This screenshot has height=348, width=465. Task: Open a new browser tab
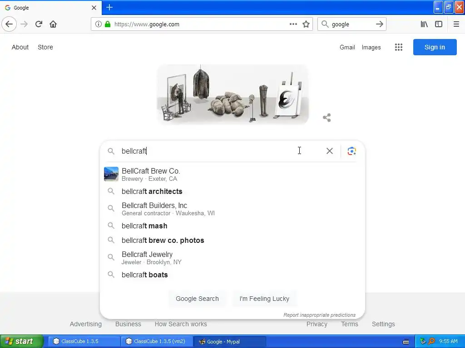pos(109,7)
